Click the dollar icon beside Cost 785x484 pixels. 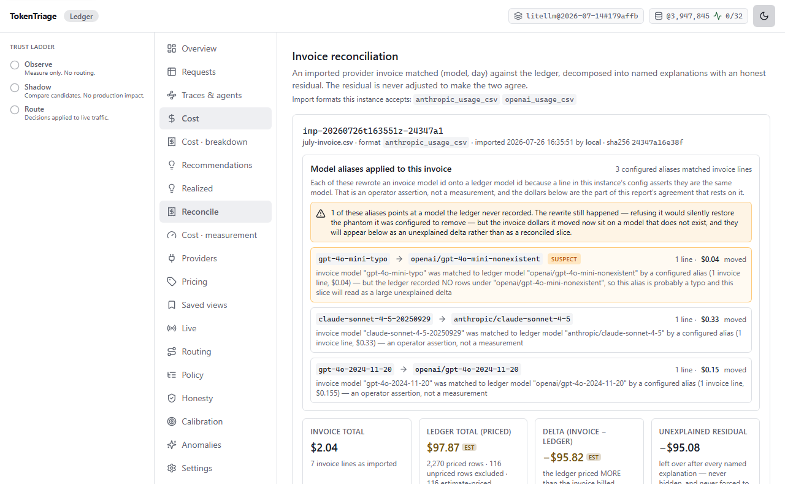tap(172, 118)
